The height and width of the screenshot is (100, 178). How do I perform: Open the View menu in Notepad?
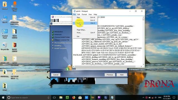pos(90,14)
